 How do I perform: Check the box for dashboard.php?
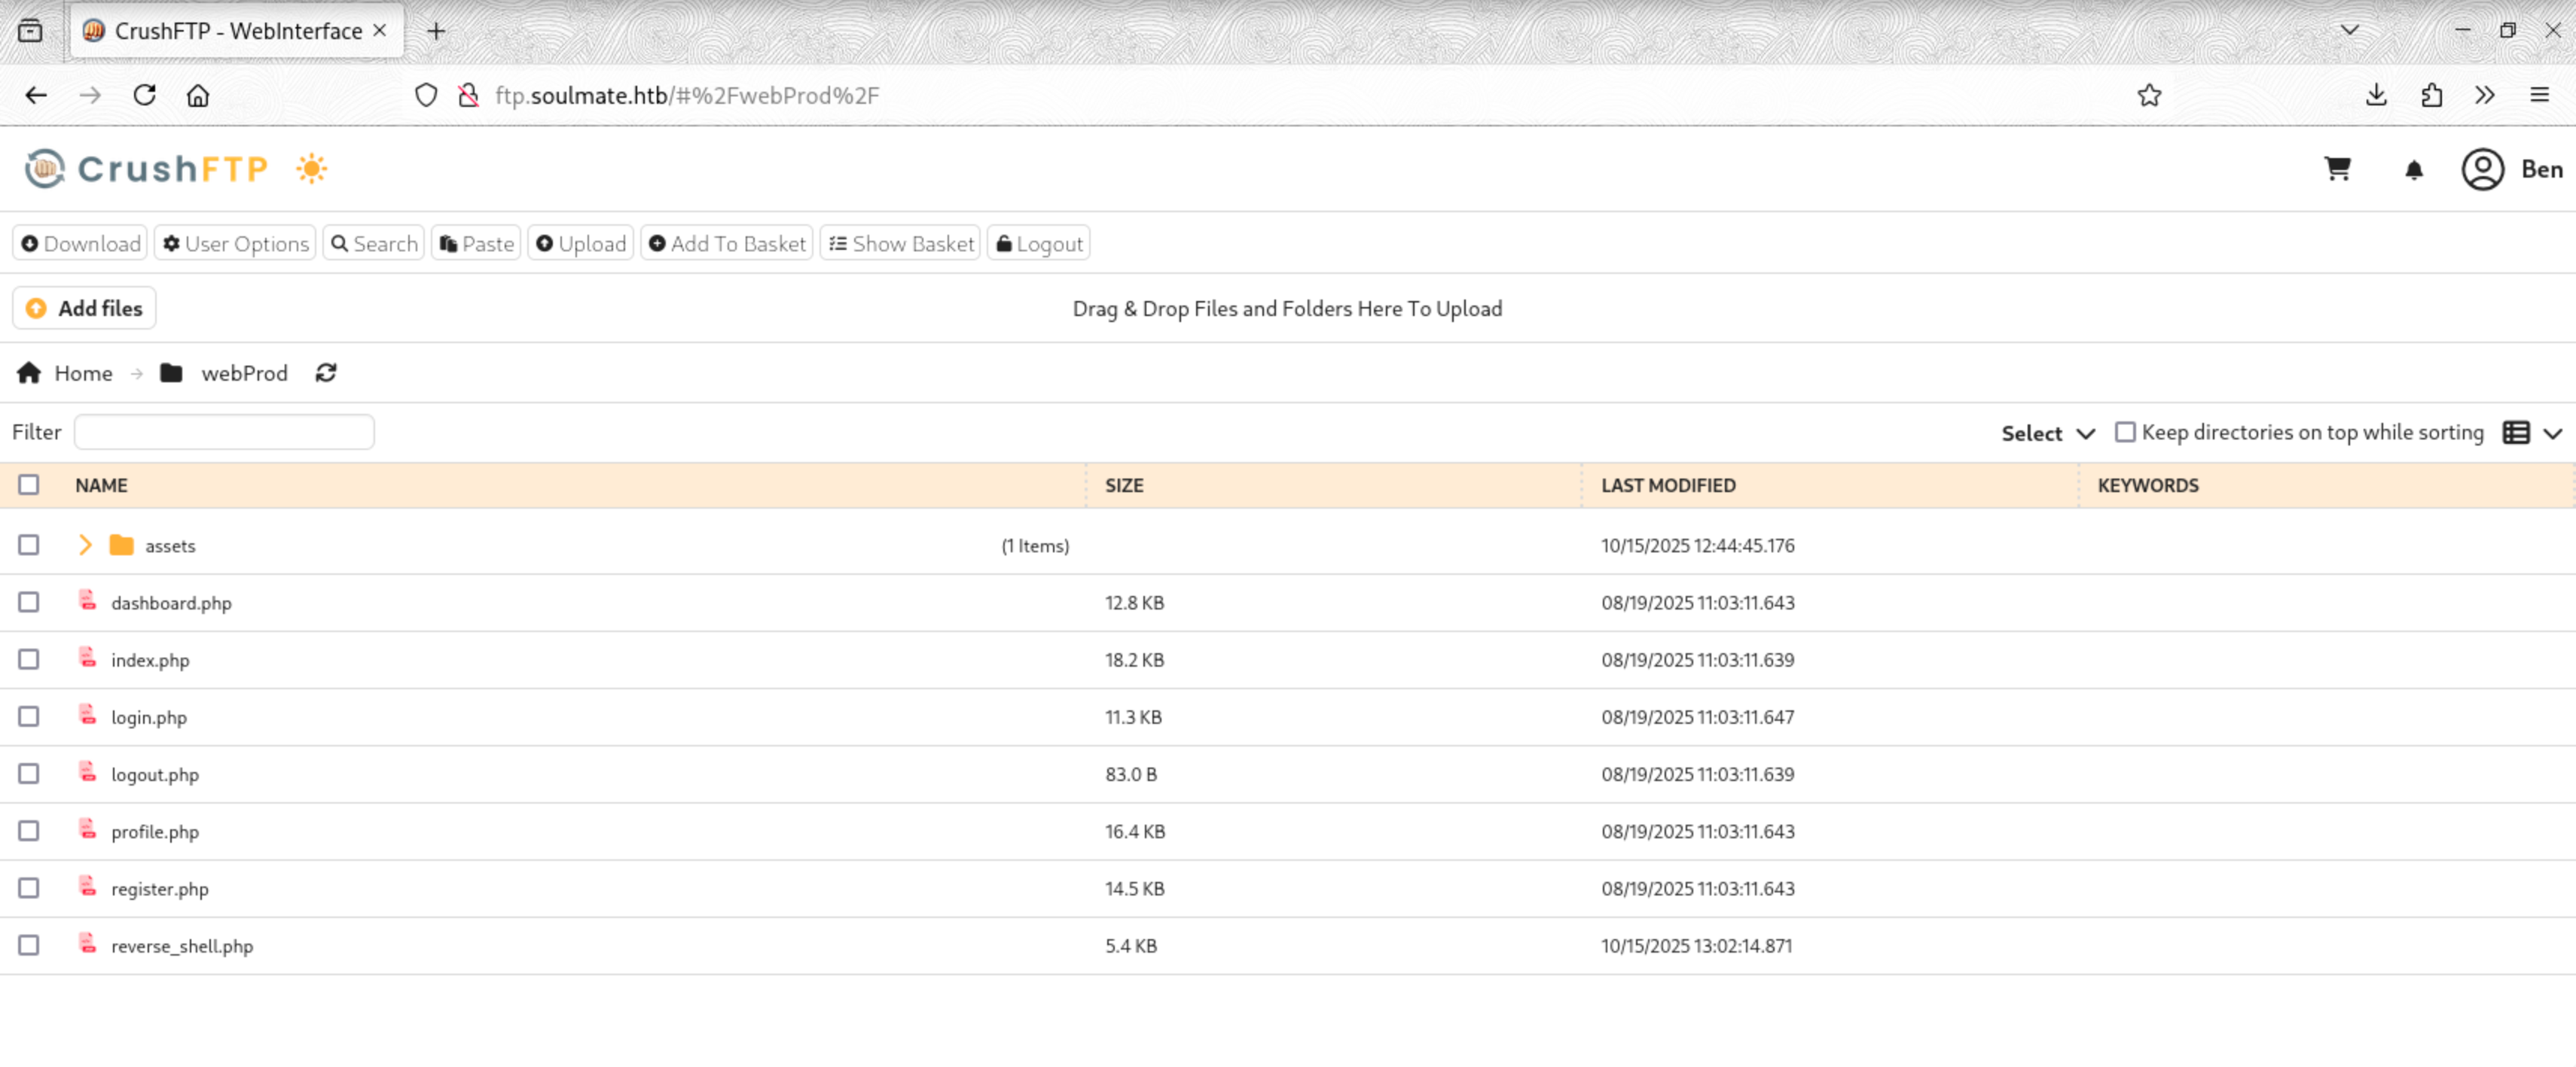point(29,603)
